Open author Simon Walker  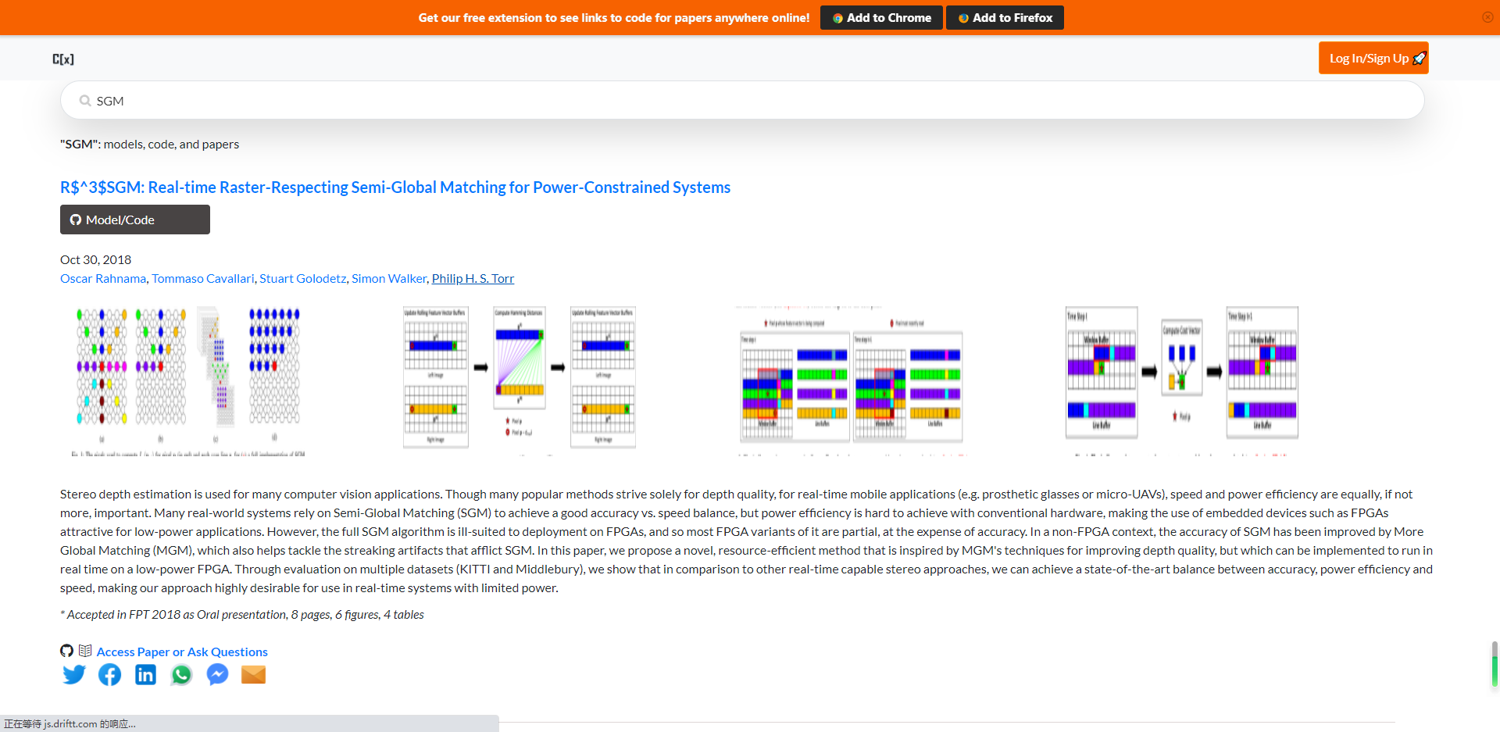[x=389, y=279]
